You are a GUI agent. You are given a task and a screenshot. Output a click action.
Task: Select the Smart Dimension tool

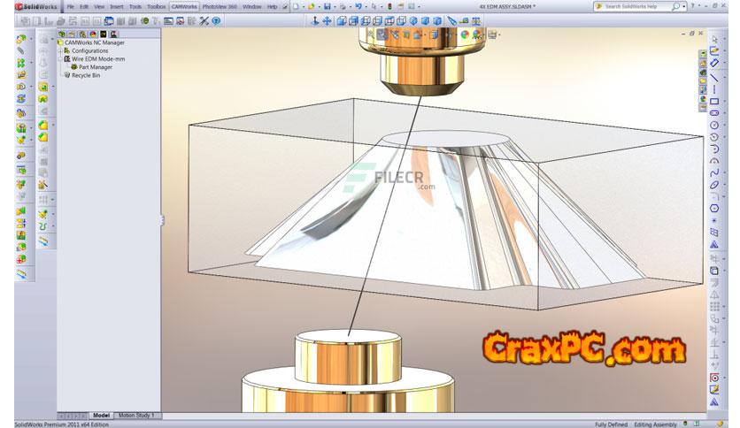point(714,63)
